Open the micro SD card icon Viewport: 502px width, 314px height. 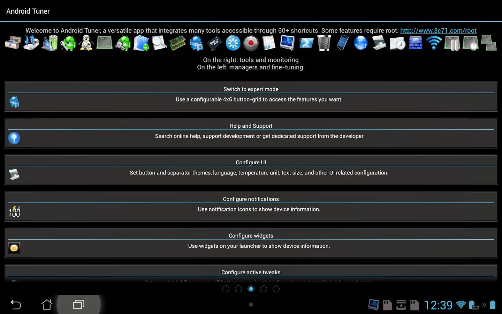click(214, 43)
